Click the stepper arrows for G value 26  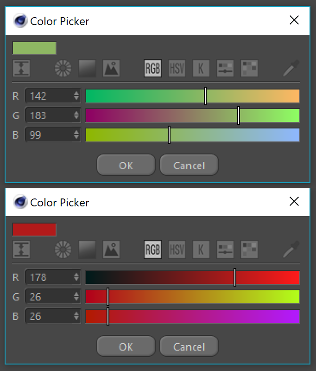point(76,297)
